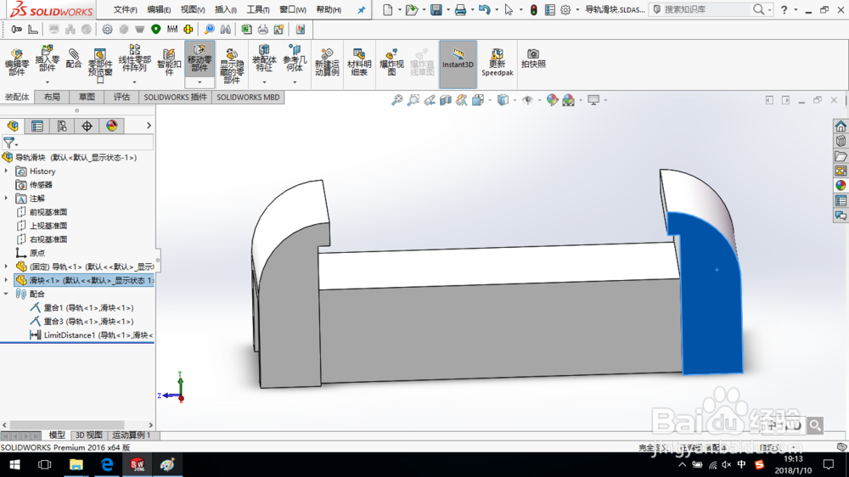Image resolution: width=849 pixels, height=477 pixels.
Task: Click the tree filter funnel icon
Action: pyautogui.click(x=9, y=143)
